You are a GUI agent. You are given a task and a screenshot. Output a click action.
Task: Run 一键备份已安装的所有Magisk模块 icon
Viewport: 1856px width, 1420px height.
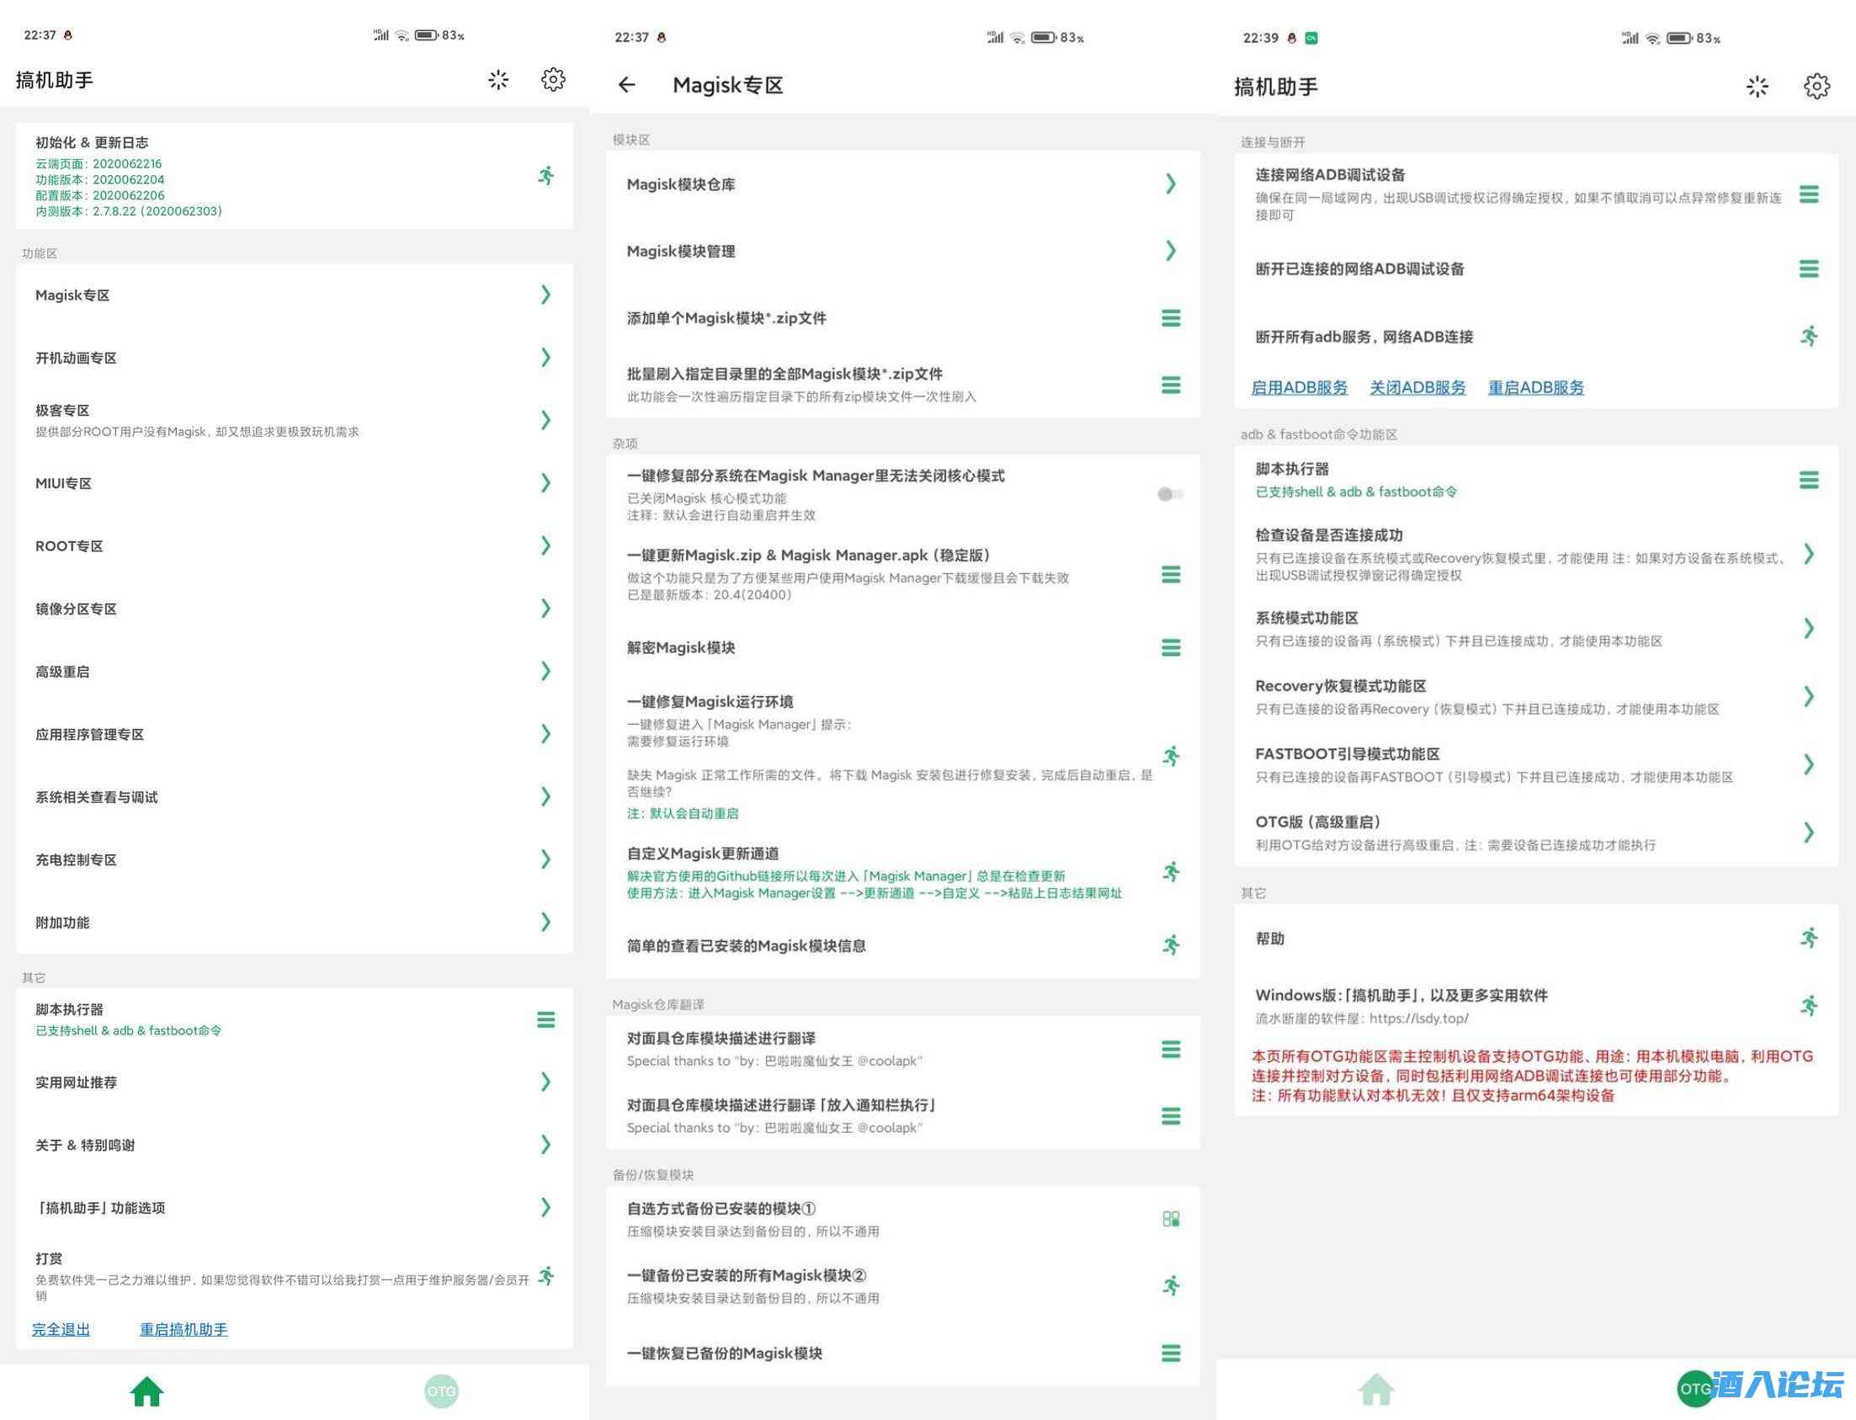(1172, 1285)
